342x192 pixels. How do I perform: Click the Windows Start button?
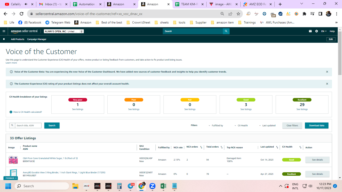pos(8,186)
